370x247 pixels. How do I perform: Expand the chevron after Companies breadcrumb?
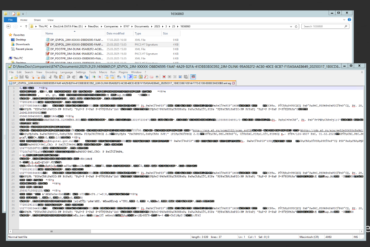tap(121, 26)
